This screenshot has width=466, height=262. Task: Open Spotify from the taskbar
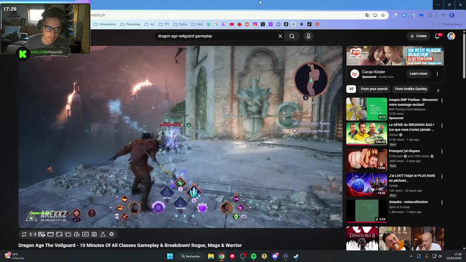253,256
